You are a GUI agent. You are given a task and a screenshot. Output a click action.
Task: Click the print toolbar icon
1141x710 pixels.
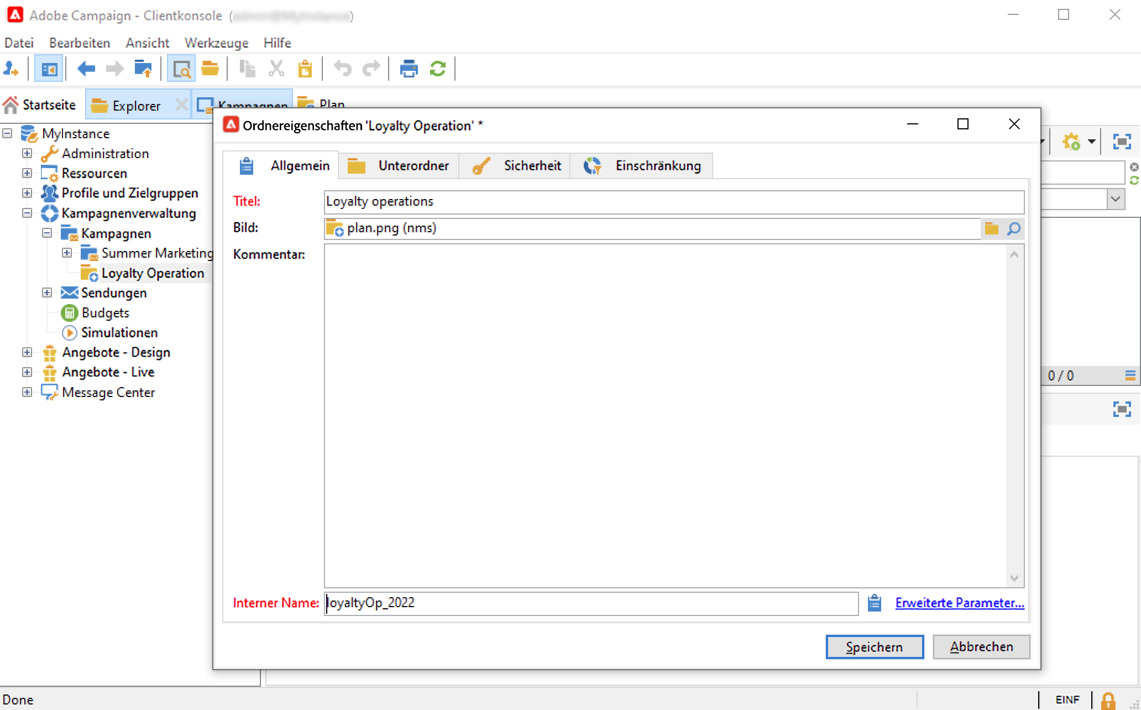click(409, 69)
